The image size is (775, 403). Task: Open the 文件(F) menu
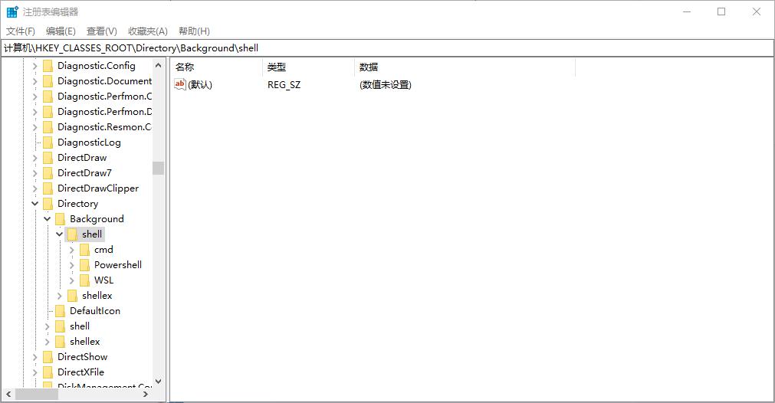tap(20, 31)
